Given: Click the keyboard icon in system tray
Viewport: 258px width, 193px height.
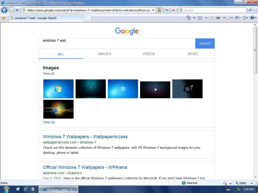Looking at the screenshot, I should (228, 189).
